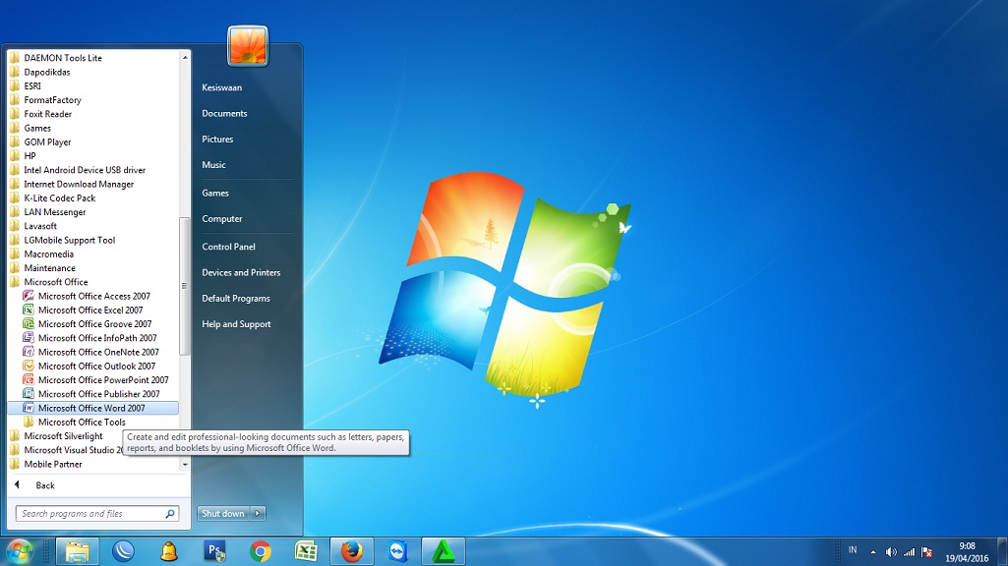Open Kesiswaan user folder

click(x=222, y=87)
